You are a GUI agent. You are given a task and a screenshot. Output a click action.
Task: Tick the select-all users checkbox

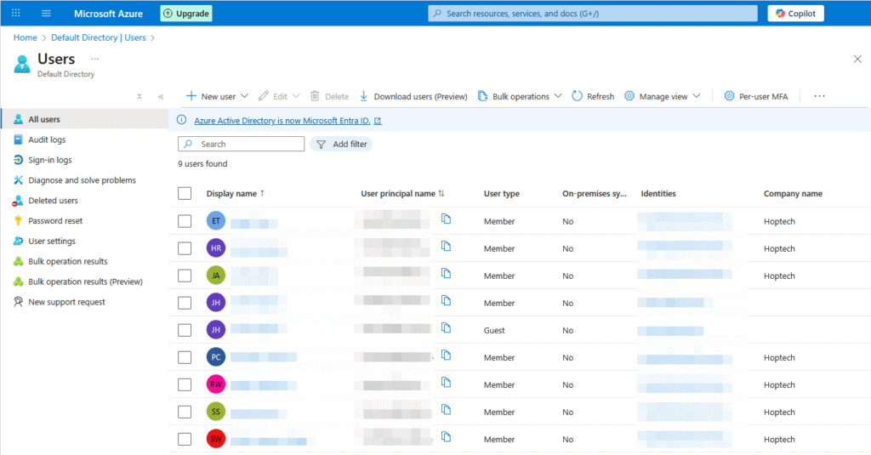tap(185, 194)
